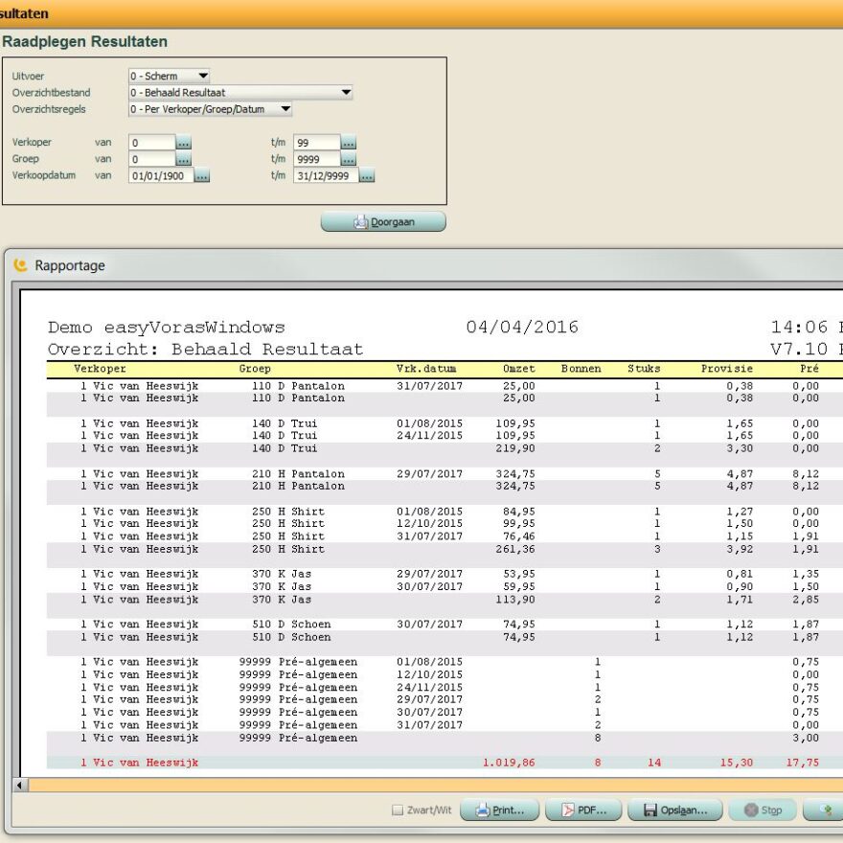Click the Verkoper van input field
This screenshot has width=843, height=843.
[152, 143]
